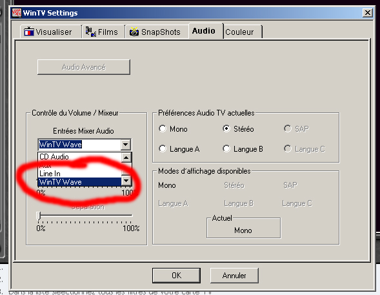This screenshot has width=380, height=295.
Task: Click the Séparation slider track
Action: pos(85,215)
